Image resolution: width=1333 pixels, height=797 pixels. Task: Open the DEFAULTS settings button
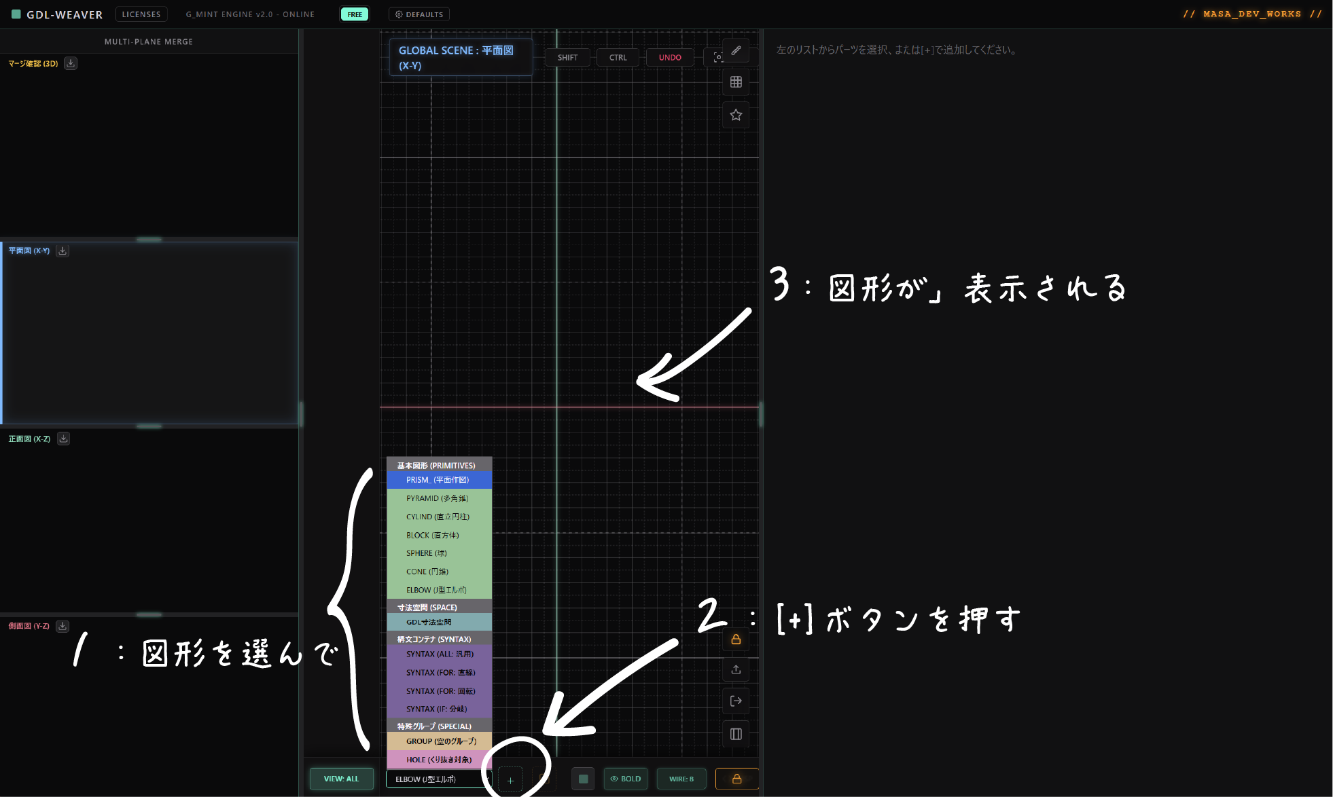pos(419,14)
